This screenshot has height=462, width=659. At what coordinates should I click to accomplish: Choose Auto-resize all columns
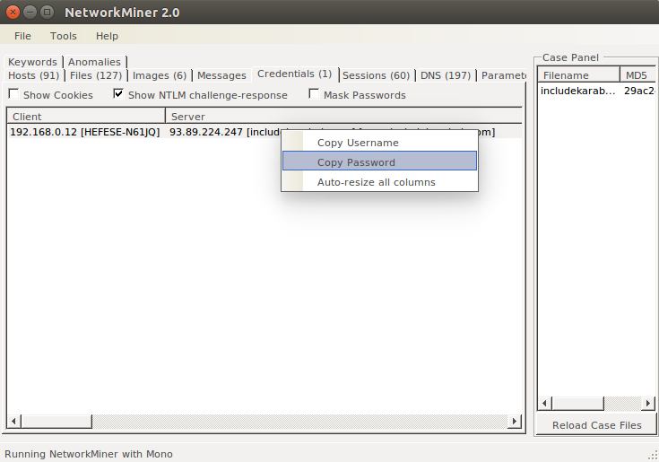380,182
